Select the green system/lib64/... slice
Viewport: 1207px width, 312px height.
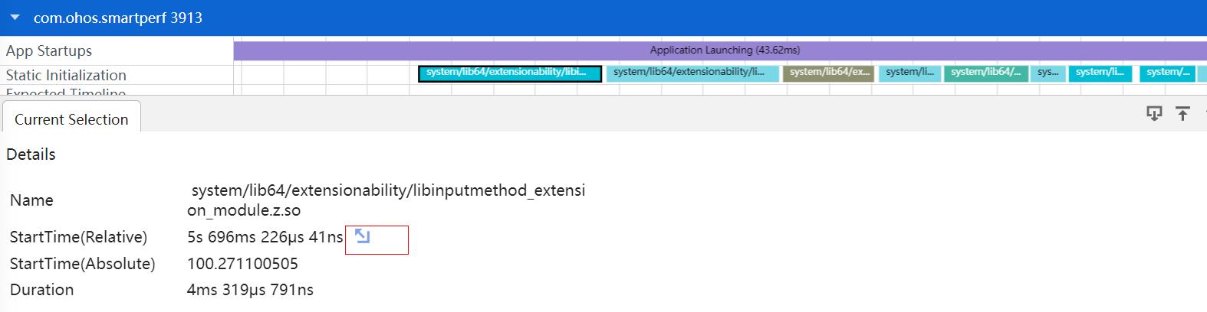[x=986, y=73]
